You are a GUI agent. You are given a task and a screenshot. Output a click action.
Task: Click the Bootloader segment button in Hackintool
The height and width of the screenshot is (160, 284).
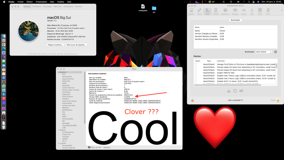pyautogui.click(x=235, y=20)
